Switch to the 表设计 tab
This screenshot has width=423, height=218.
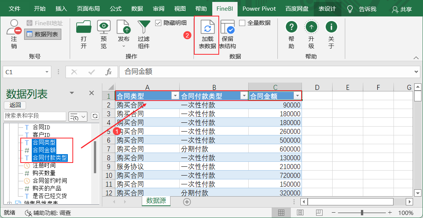point(327,9)
